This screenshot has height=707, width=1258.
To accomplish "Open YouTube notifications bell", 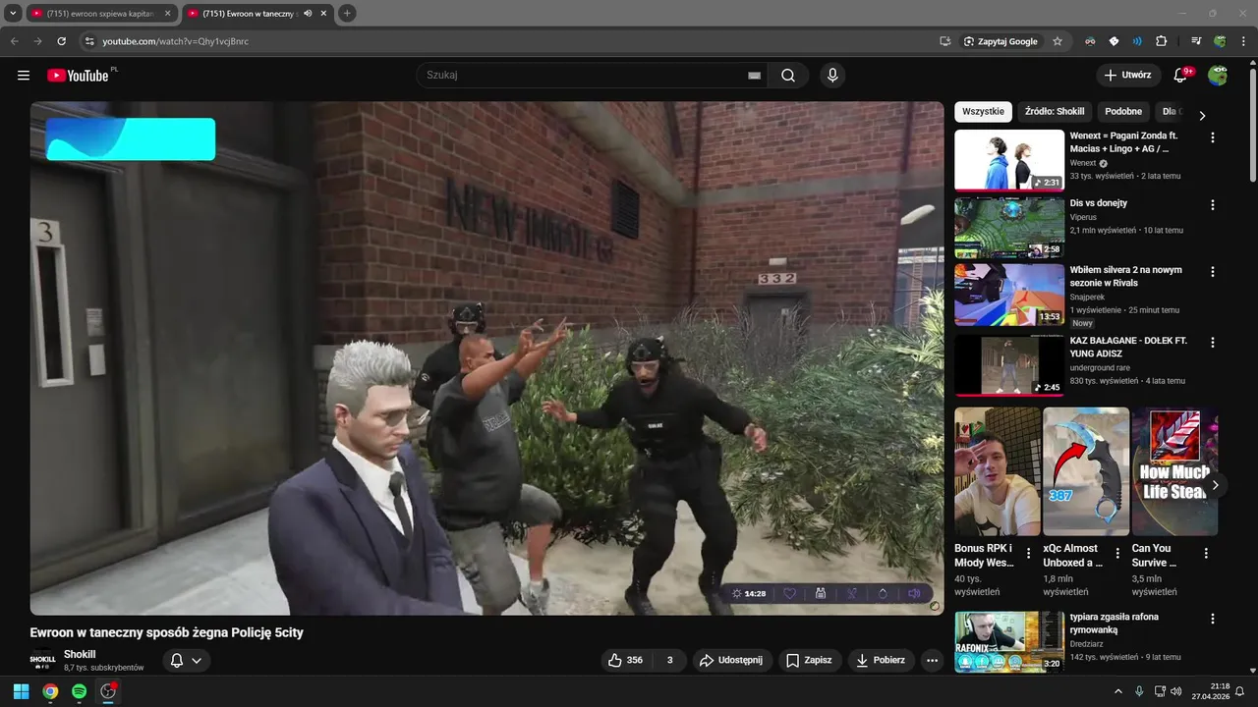I will tap(1181, 76).
